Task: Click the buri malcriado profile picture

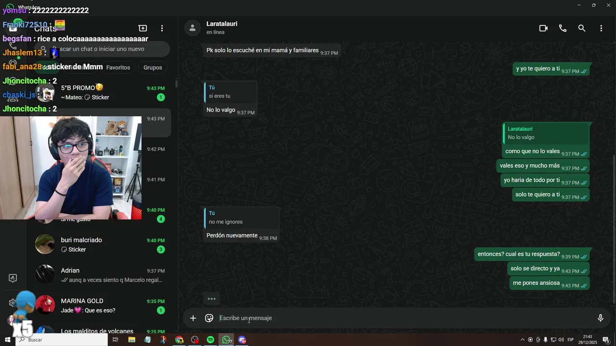Action: click(45, 245)
